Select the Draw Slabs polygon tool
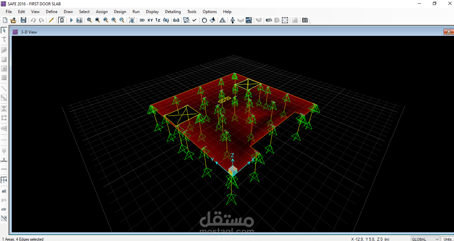The height and width of the screenshot is (241, 454). (4, 50)
